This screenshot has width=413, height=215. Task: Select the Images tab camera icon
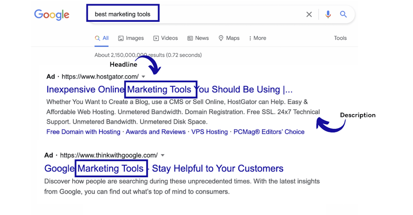[x=121, y=38]
